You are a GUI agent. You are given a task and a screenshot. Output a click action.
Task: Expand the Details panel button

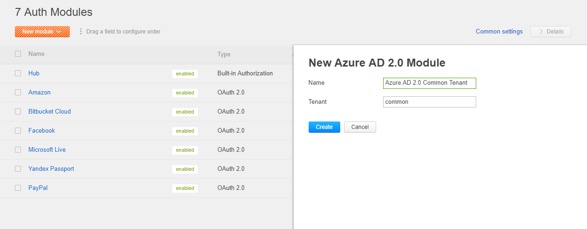(x=551, y=32)
